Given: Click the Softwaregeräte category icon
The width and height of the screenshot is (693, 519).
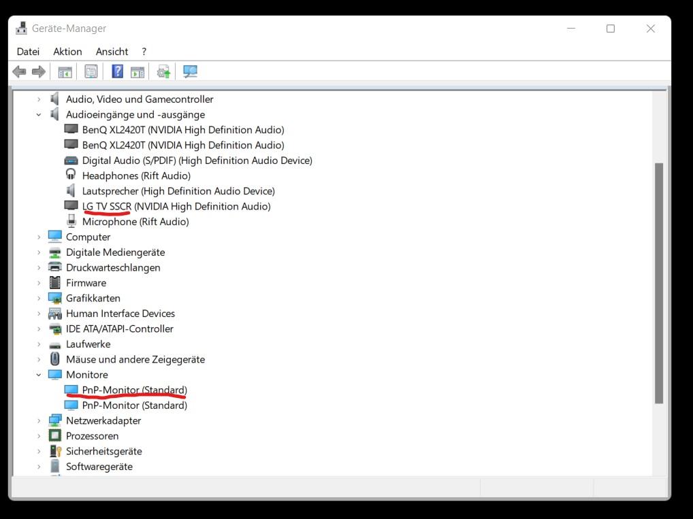Looking at the screenshot, I should point(55,467).
